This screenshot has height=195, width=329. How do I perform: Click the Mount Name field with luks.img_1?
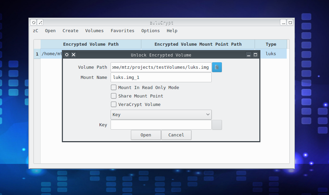[161, 77]
